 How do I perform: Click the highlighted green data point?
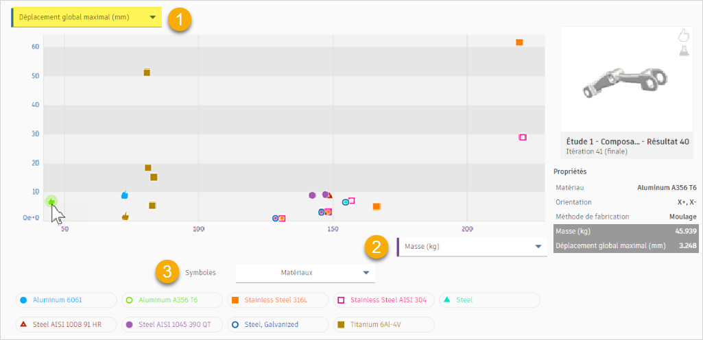pyautogui.click(x=51, y=201)
